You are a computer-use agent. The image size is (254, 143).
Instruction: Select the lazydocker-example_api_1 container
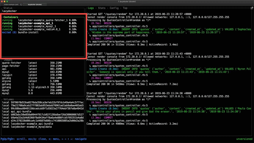[36, 23]
